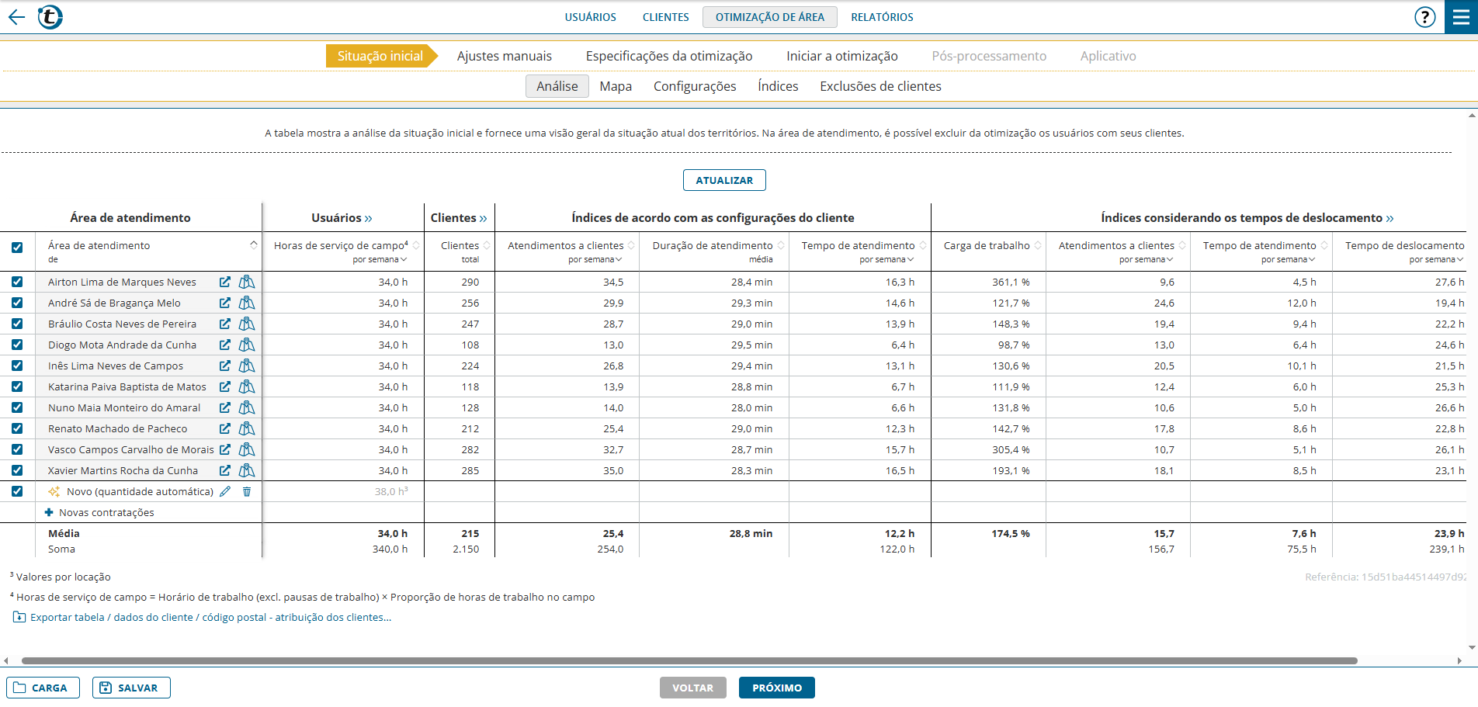Click the ATUALIZAR button

pyautogui.click(x=723, y=180)
